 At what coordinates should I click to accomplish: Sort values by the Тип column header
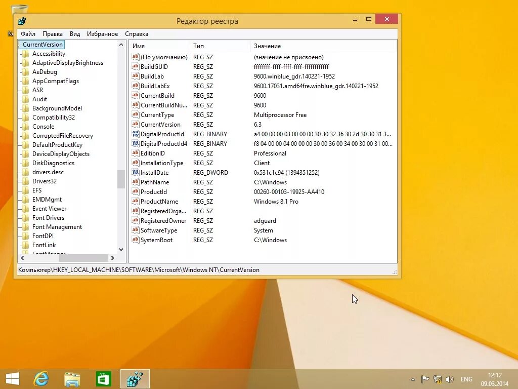(220, 46)
